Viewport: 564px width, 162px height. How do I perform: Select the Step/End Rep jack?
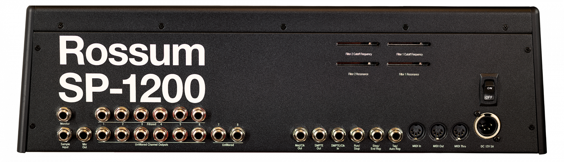376,135
